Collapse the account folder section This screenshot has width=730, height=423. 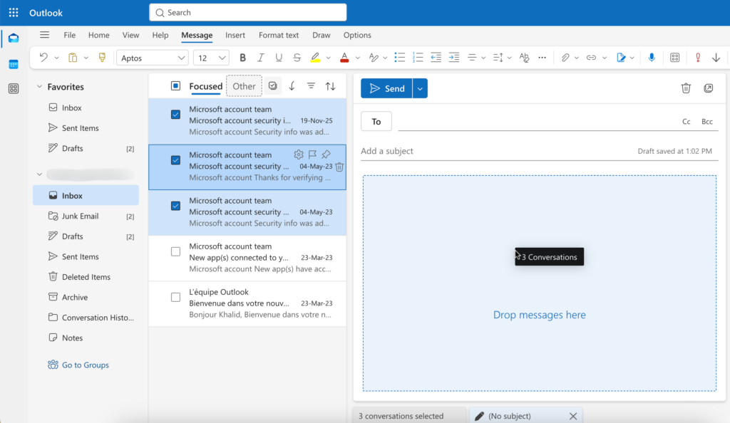point(40,174)
